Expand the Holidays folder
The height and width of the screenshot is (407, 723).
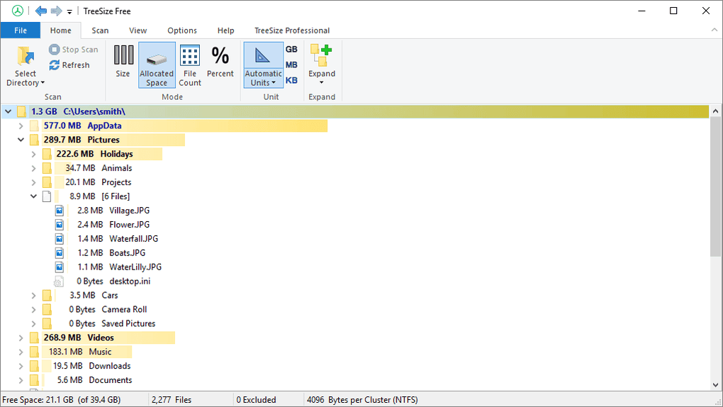click(33, 154)
